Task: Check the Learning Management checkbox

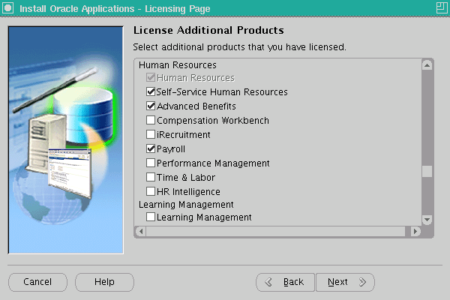Action: 151,217
